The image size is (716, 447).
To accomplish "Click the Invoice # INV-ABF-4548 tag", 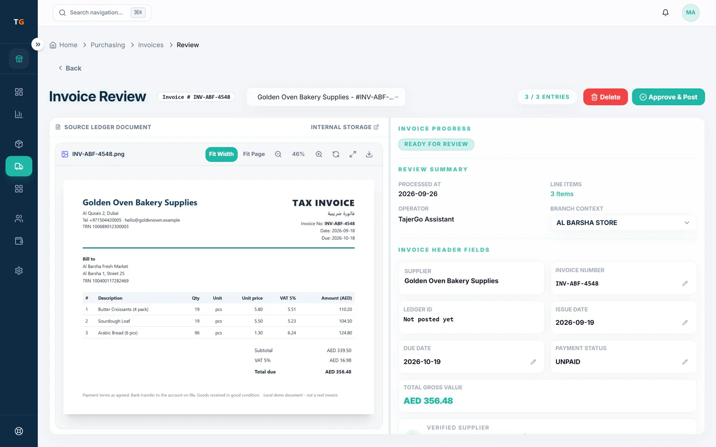I will click(196, 97).
